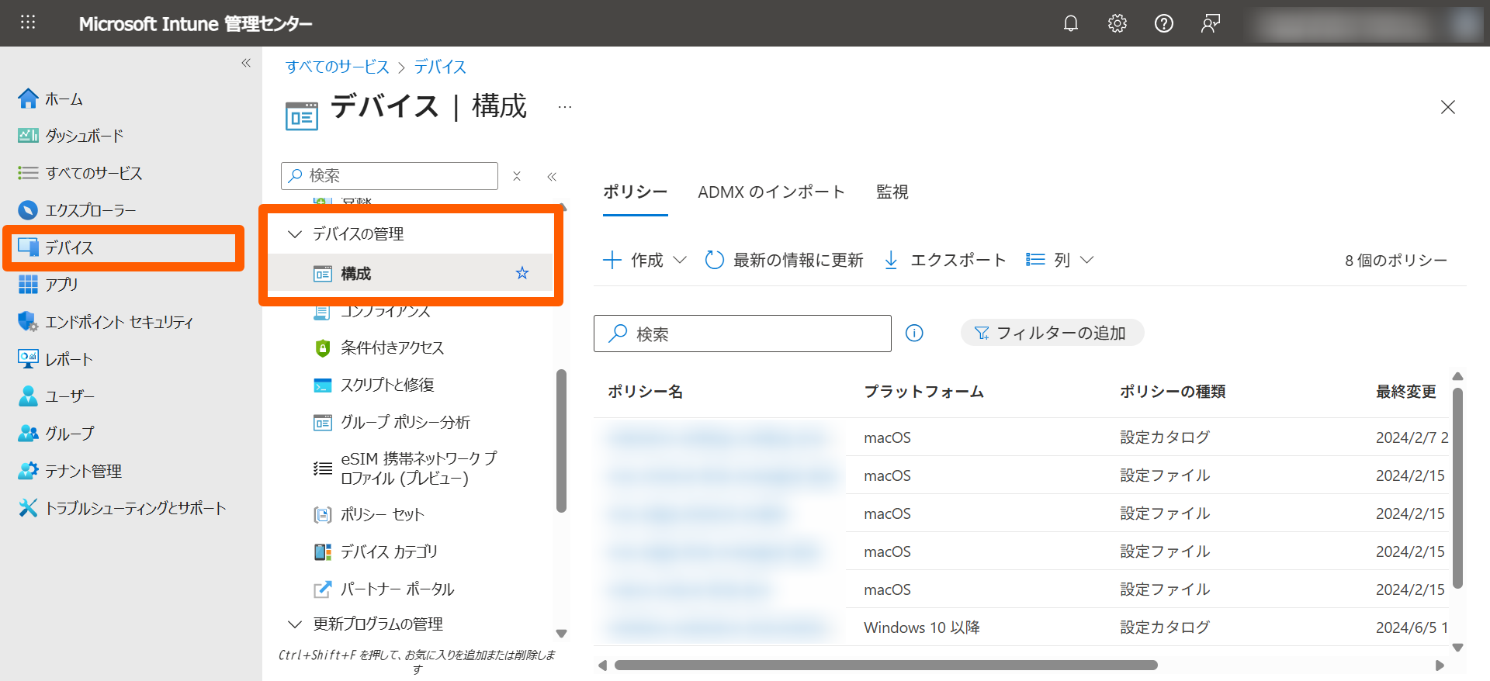
Task: Open the notifications bell icon
Action: tap(1070, 23)
